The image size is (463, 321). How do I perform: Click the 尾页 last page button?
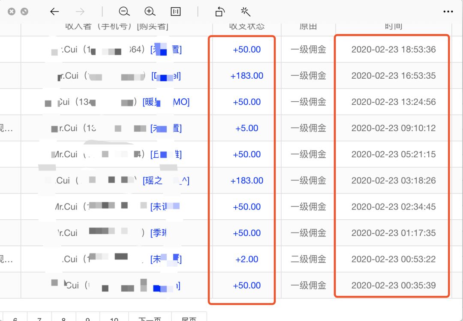[189, 318]
